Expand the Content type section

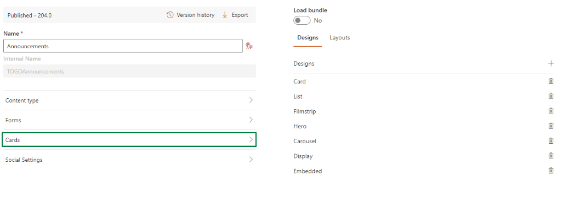[129, 100]
